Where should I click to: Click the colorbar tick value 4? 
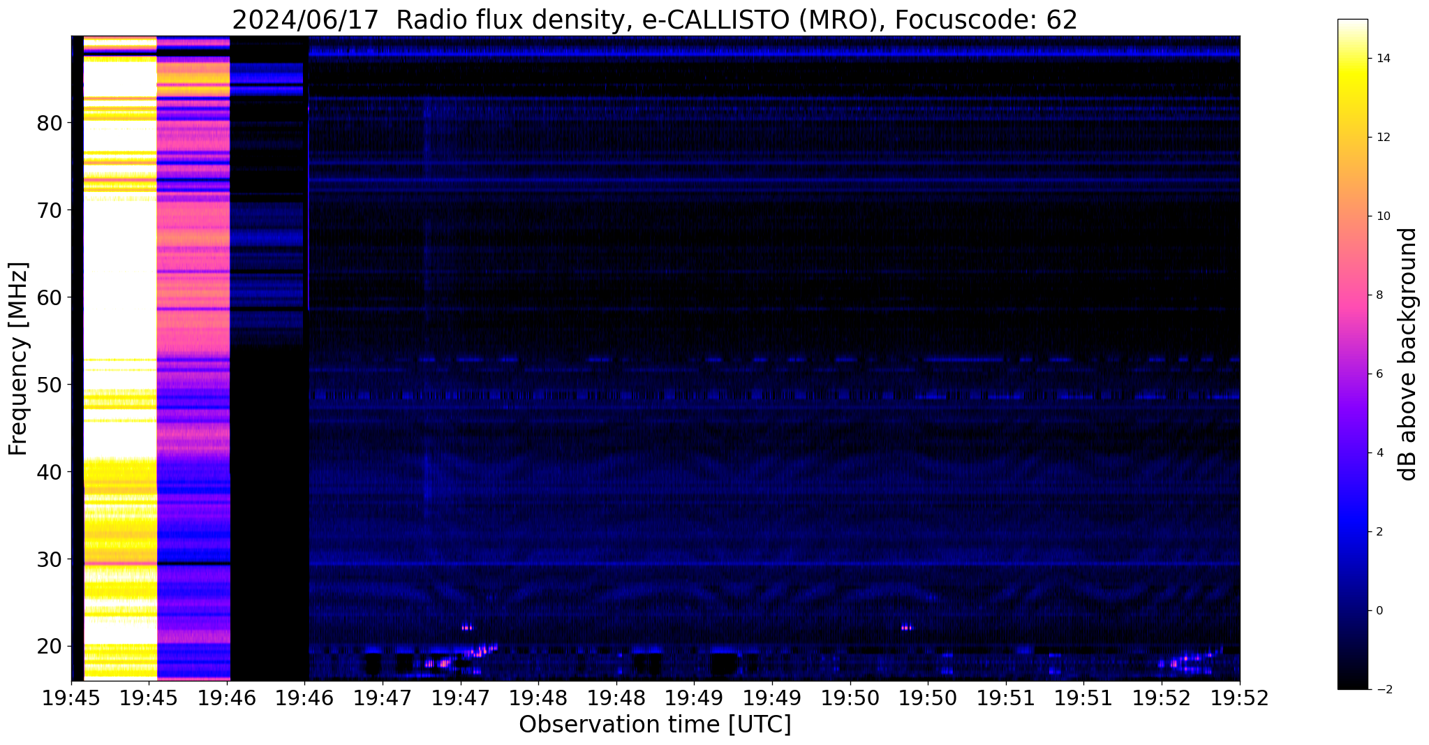[x=1379, y=453]
